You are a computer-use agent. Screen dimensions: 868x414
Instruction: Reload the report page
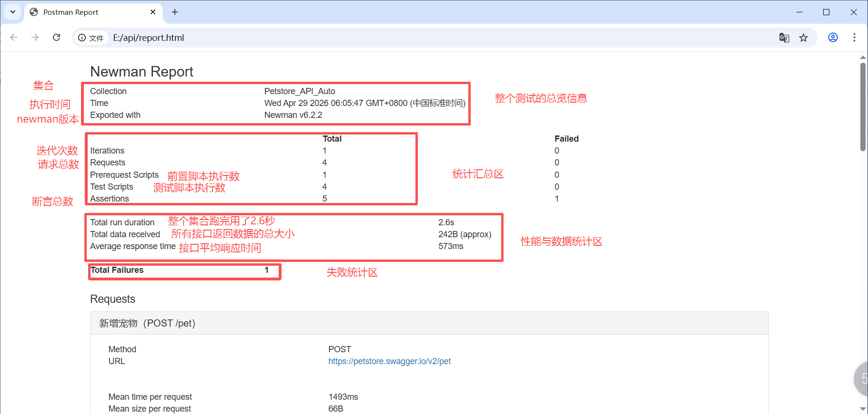click(x=56, y=38)
